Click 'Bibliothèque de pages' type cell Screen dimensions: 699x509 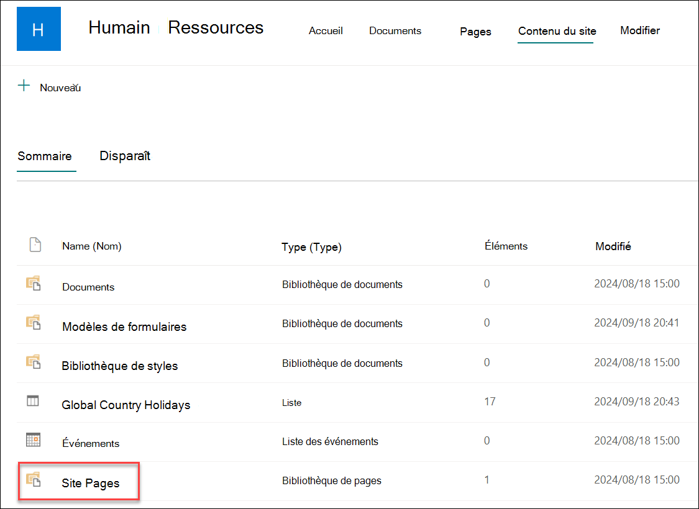(332, 480)
